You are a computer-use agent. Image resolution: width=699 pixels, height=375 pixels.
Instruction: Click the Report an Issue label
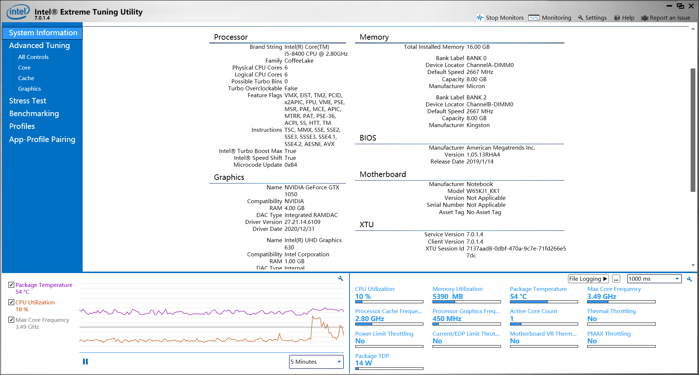click(x=670, y=18)
